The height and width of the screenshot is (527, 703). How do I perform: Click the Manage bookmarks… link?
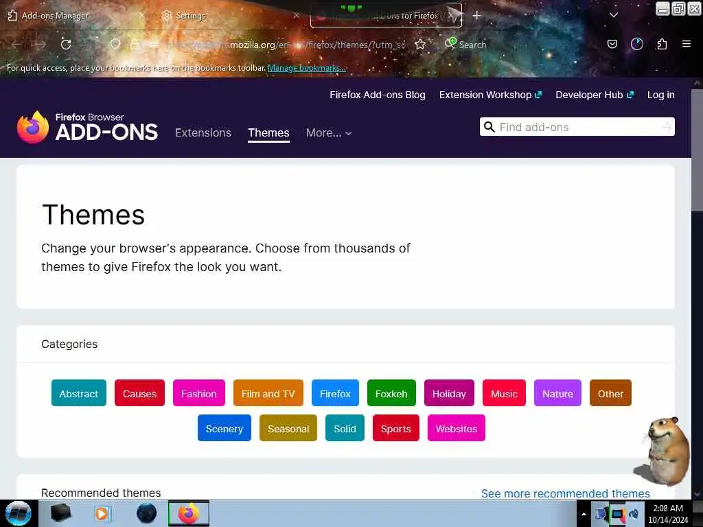point(307,68)
